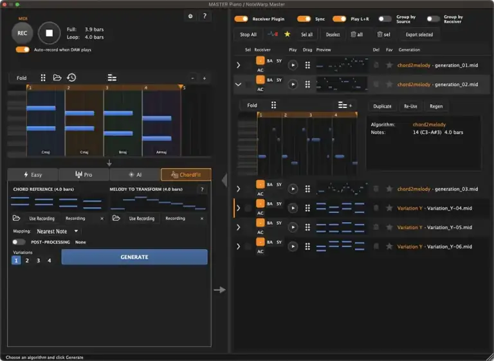Zoom out with minus button
The image size is (494, 361).
click(193, 79)
